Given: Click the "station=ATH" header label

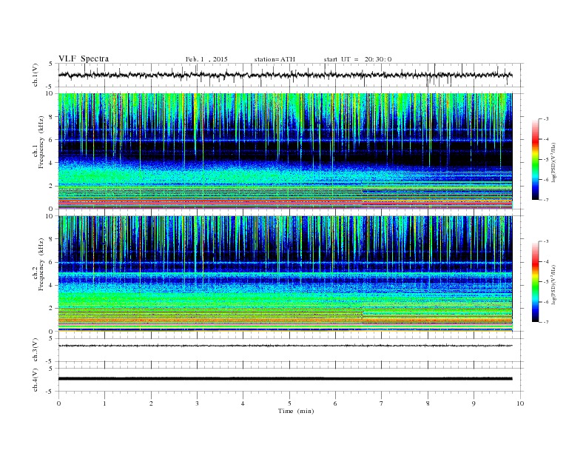Looking at the screenshot, I should pos(275,59).
